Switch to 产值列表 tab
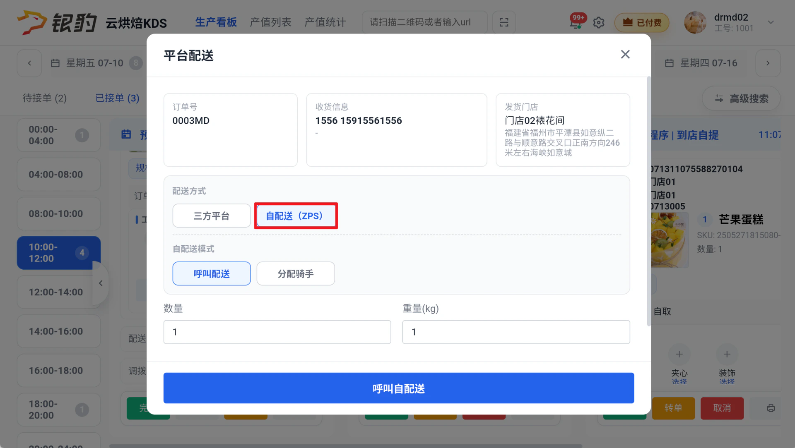The width and height of the screenshot is (795, 448). [270, 22]
